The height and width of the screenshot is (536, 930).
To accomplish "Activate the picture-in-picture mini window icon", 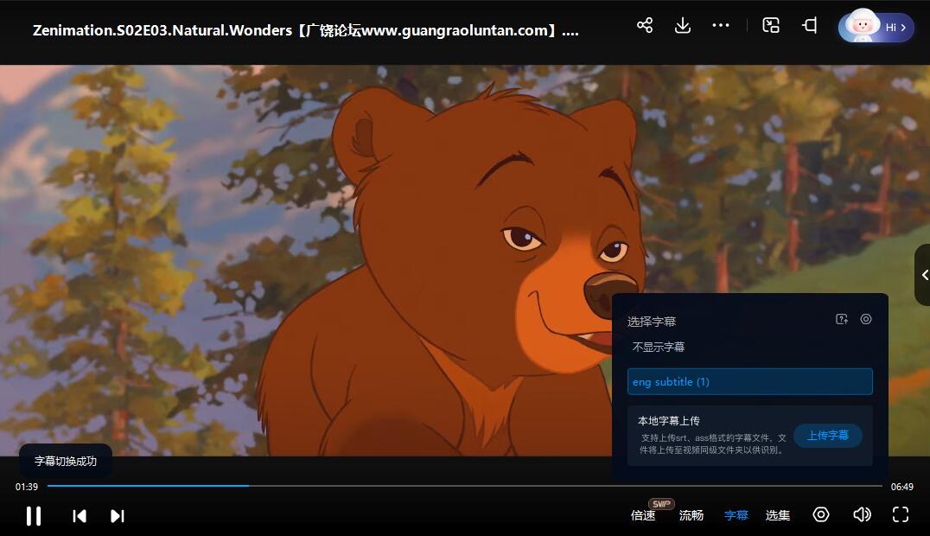I will click(770, 26).
